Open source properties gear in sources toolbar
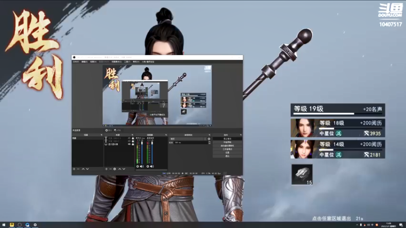 (115, 169)
